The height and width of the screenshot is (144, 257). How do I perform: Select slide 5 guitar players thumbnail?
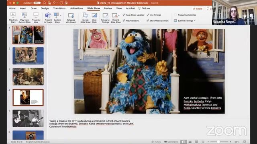point(28,118)
